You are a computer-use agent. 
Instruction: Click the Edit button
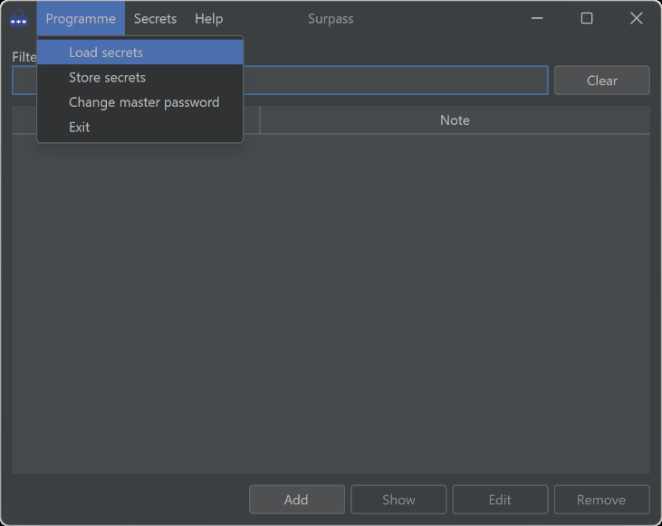[500, 500]
